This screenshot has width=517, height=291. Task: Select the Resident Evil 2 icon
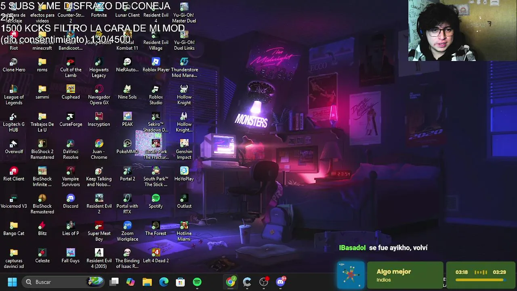click(x=99, y=204)
